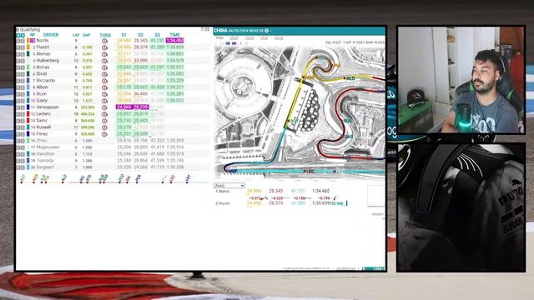Click the tyre icon in Ocon row
Viewport: 534px width, 300px height.
pos(104,94)
